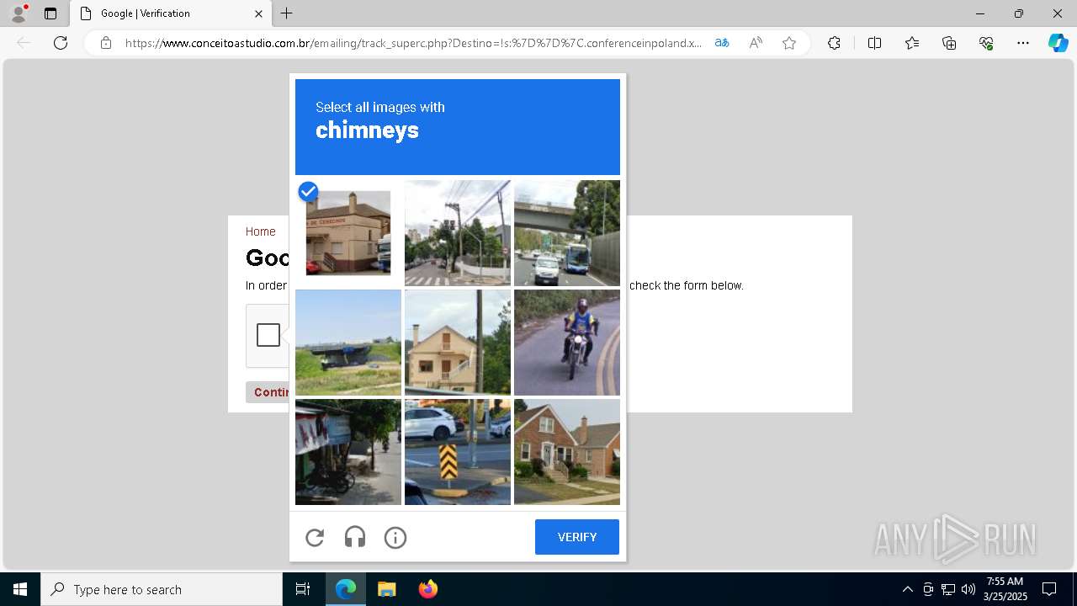Click the VERIFY button
This screenshot has height=606, width=1077.
coord(577,537)
